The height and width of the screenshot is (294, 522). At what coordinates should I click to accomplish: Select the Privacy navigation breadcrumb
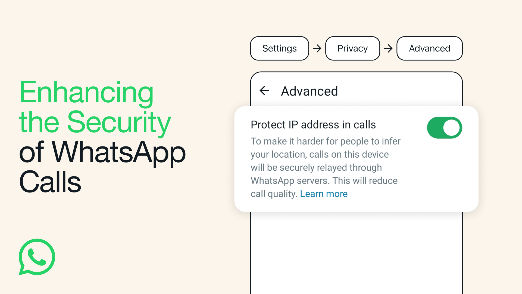pos(352,48)
